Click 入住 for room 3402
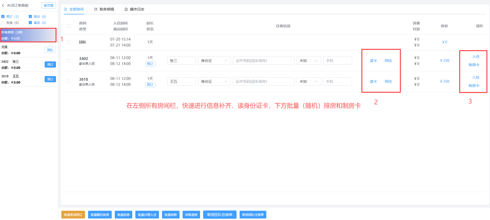This screenshot has width=490, height=220. coord(476,57)
